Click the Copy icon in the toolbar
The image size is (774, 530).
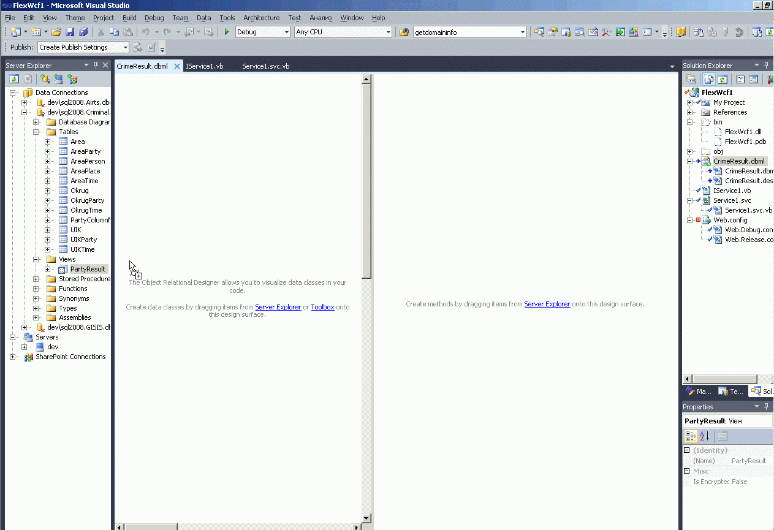pos(115,32)
